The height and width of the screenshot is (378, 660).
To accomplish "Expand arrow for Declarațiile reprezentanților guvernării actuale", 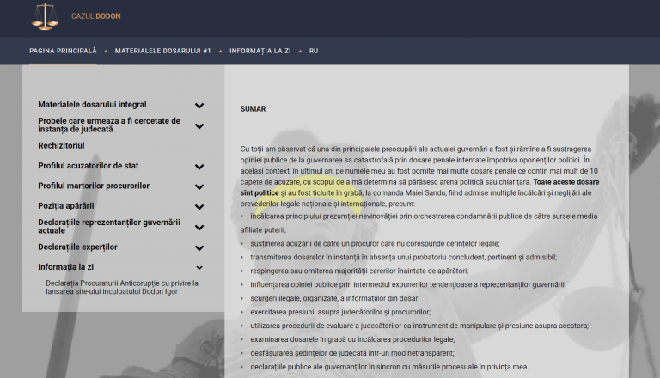I will click(199, 228).
